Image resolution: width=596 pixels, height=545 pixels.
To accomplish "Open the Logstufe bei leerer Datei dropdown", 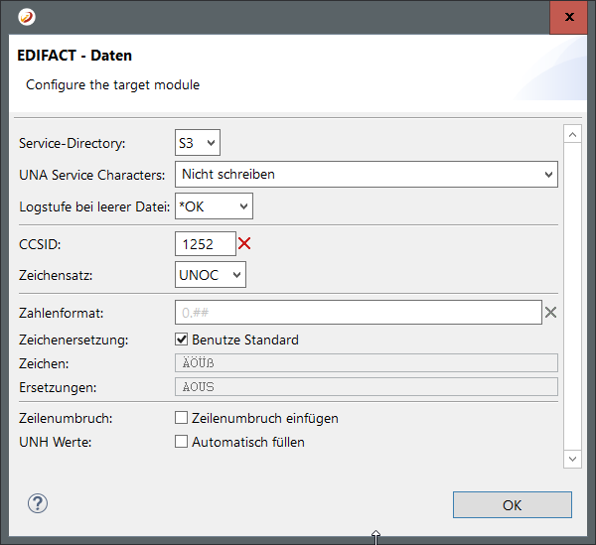I will click(x=214, y=205).
